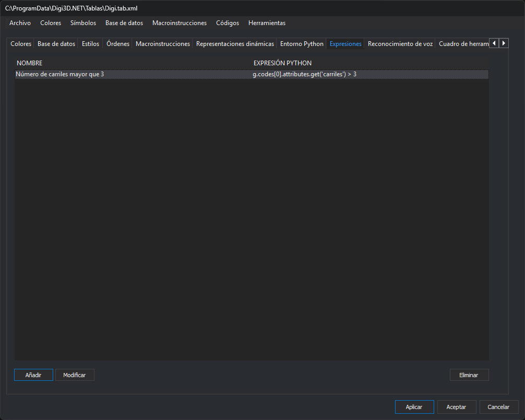Confirm with the Aceptar button

coord(457,407)
